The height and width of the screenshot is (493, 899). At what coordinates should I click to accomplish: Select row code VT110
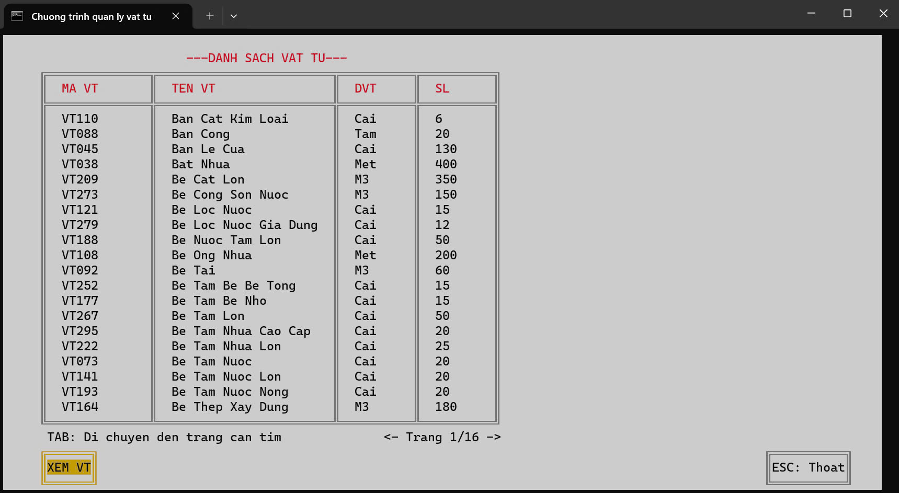(80, 119)
